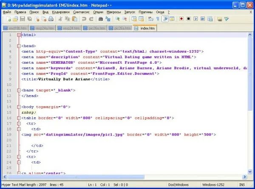Click the horizontal scrollbar left arrow
The width and height of the screenshot is (255, 189).
pyautogui.click(x=5, y=177)
